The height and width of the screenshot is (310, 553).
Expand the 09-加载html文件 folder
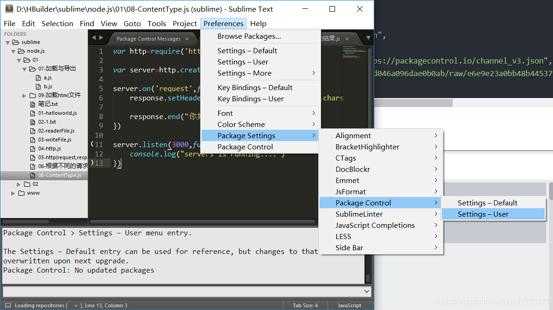coord(24,95)
